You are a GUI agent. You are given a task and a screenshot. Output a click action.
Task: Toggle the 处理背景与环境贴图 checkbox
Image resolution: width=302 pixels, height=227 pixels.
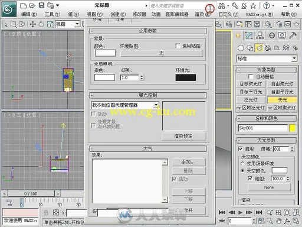(x=94, y=125)
